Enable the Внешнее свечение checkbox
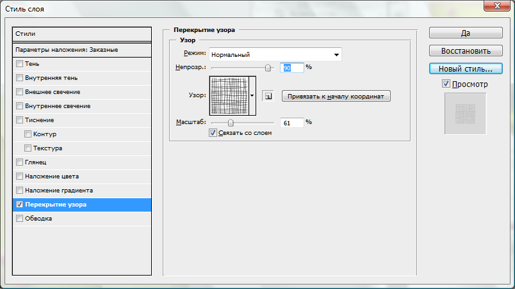Screen dimensions: 515x289 (19, 91)
